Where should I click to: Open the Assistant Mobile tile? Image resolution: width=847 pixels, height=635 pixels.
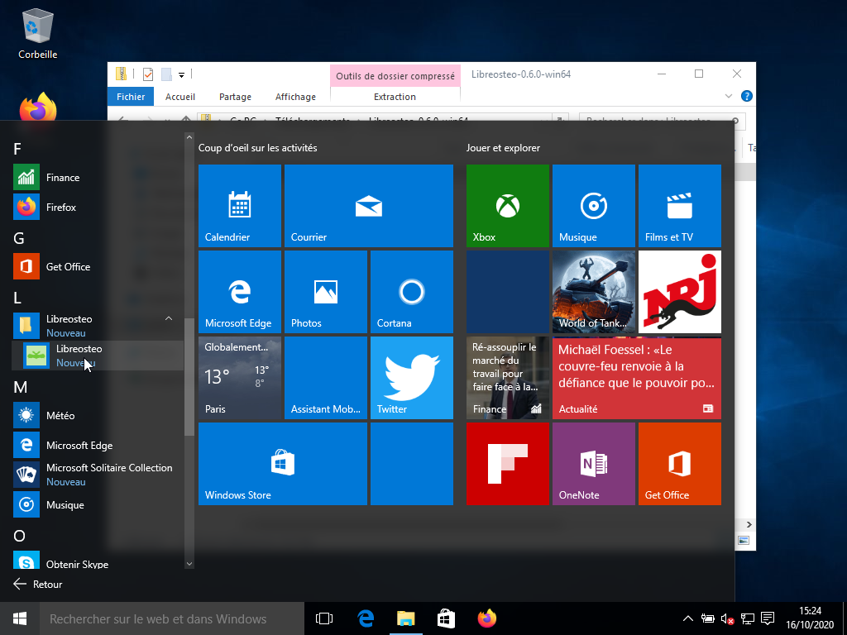point(325,377)
